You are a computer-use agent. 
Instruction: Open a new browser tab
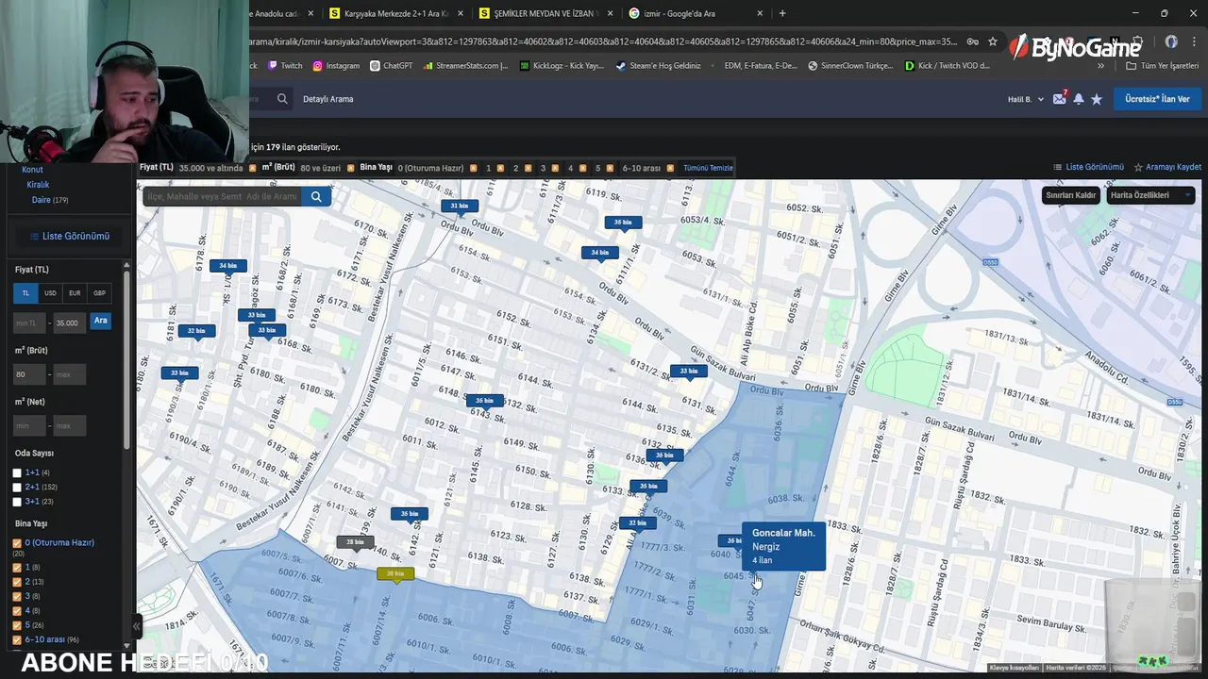782,13
